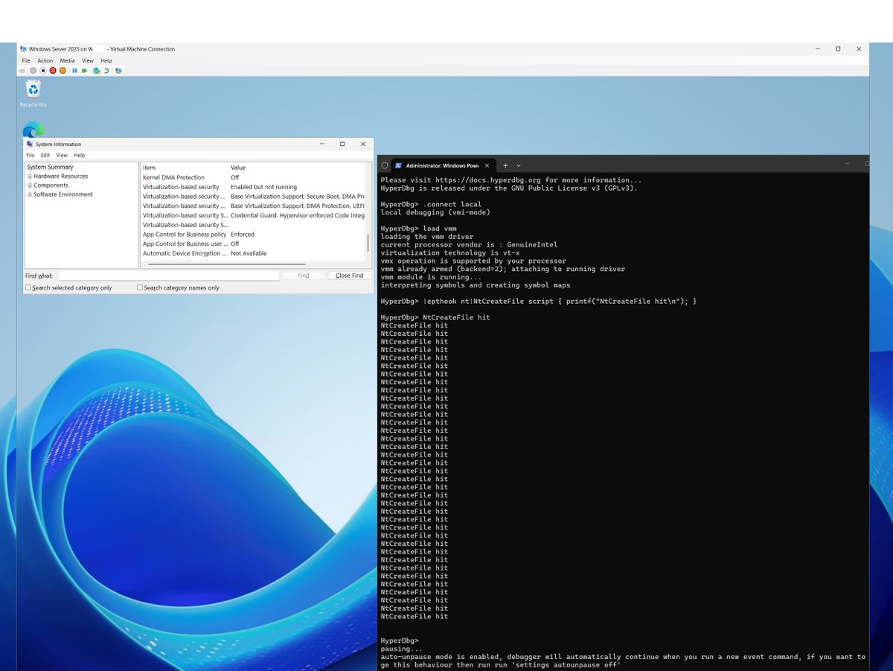
Task: Click 'pausing...' line in terminal
Action: pos(401,649)
